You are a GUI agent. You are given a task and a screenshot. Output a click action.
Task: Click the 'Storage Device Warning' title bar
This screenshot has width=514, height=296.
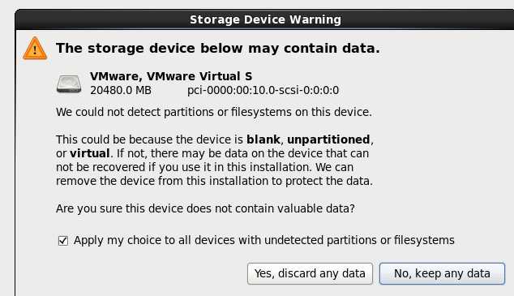[265, 19]
